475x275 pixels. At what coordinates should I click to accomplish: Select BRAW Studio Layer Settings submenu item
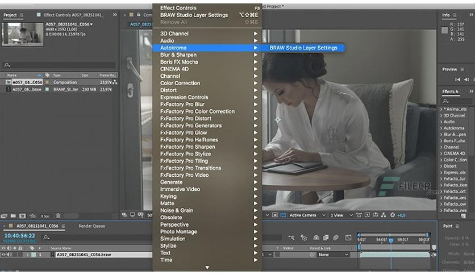point(303,48)
